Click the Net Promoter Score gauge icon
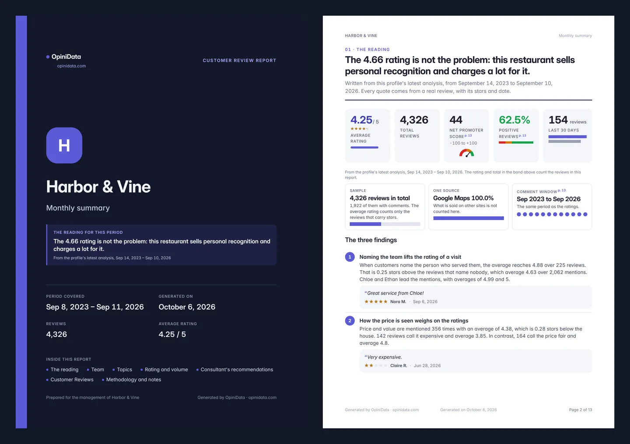This screenshot has height=444, width=630. tap(466, 153)
